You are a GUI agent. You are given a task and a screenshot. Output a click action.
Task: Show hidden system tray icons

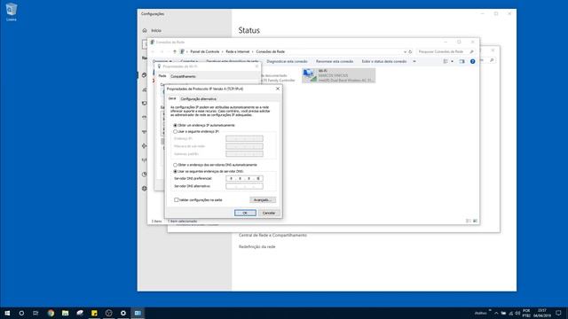[496, 313]
